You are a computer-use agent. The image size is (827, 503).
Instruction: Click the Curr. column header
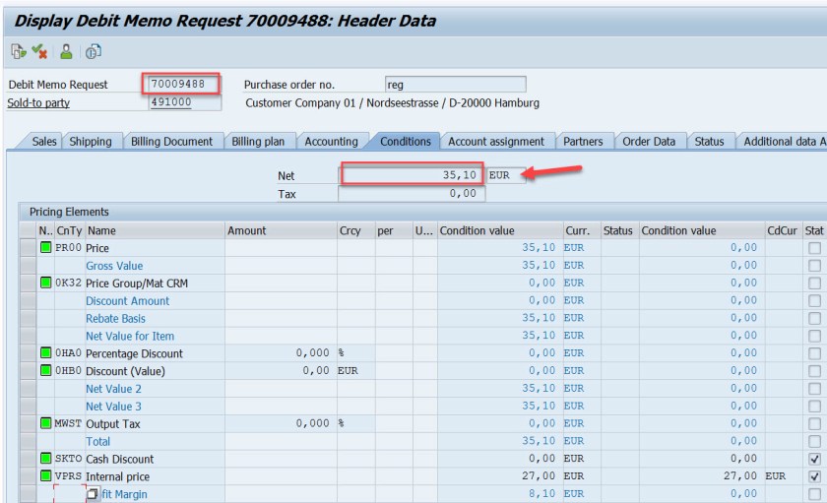pyautogui.click(x=582, y=230)
